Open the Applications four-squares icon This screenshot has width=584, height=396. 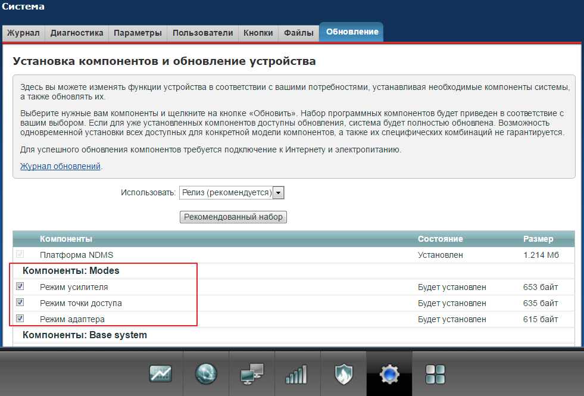[x=435, y=374]
